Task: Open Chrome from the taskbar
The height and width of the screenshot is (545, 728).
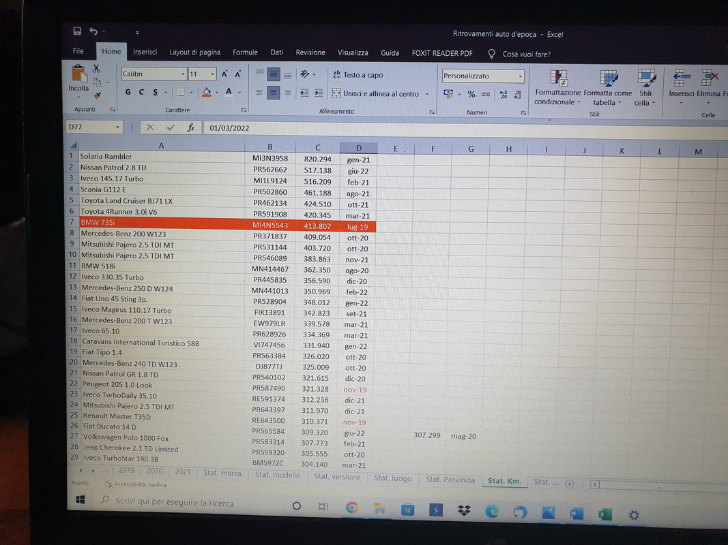Action: (x=352, y=508)
